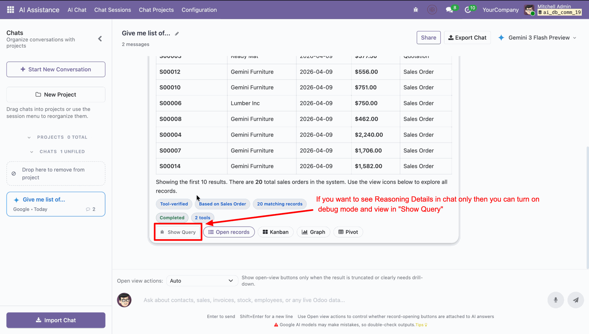589x334 pixels.
Task: Click the Export Chat button
Action: pos(467,38)
